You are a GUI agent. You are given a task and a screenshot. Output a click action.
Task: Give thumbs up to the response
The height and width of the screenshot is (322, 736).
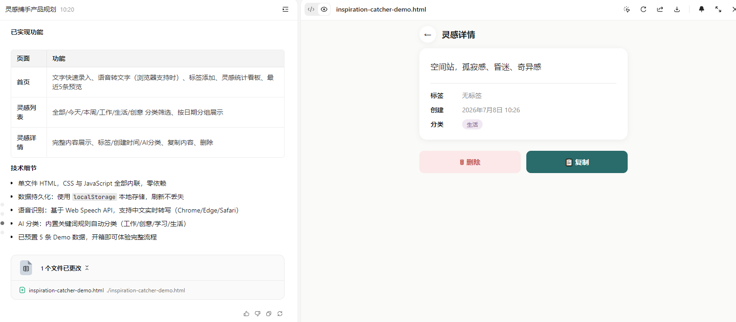246,314
